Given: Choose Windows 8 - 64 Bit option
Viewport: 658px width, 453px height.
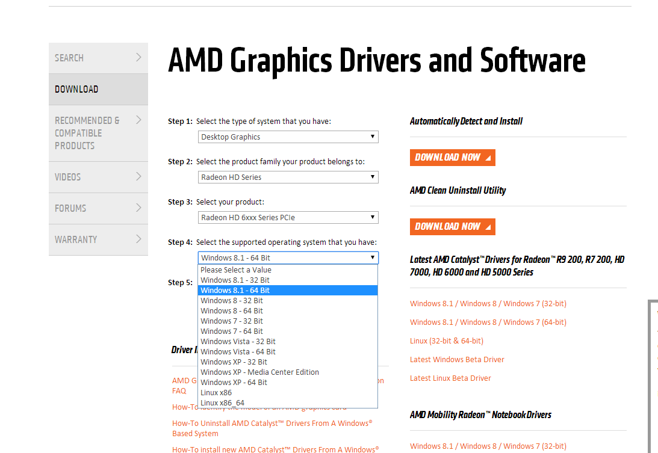Looking at the screenshot, I should [x=288, y=311].
